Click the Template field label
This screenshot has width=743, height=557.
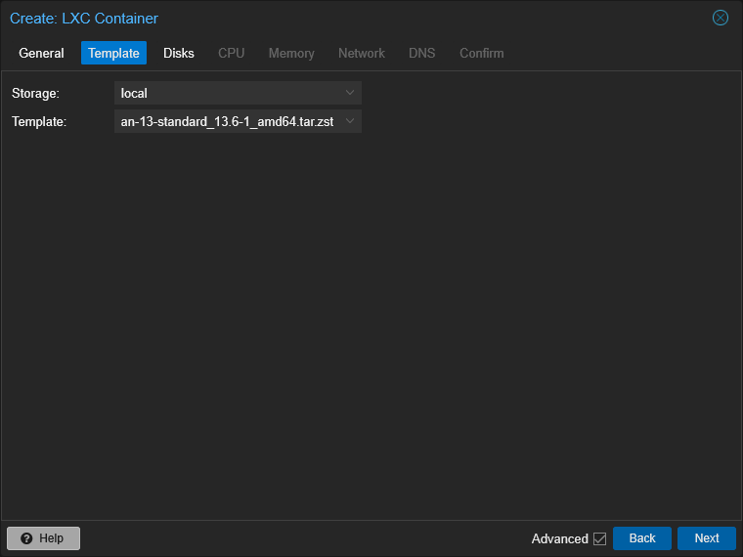pos(39,122)
